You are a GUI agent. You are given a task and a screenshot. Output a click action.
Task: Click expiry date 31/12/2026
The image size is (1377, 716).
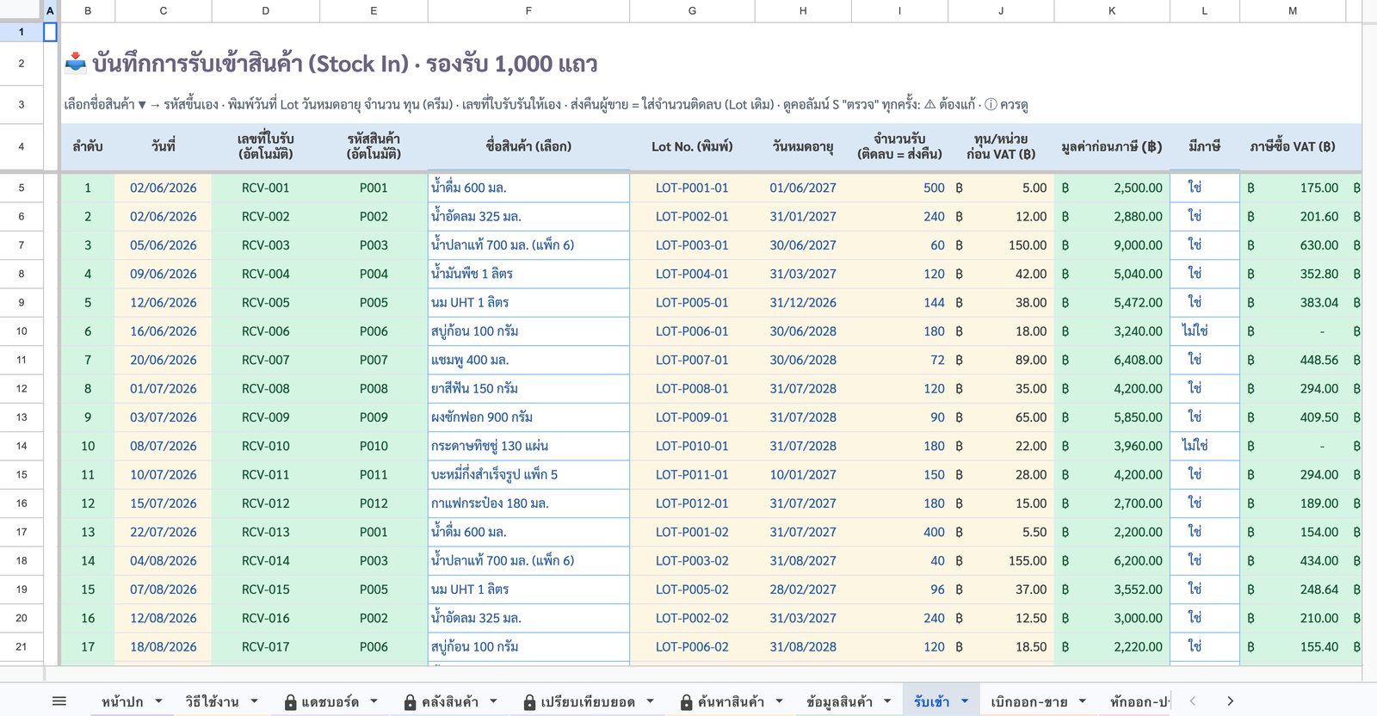tap(803, 303)
